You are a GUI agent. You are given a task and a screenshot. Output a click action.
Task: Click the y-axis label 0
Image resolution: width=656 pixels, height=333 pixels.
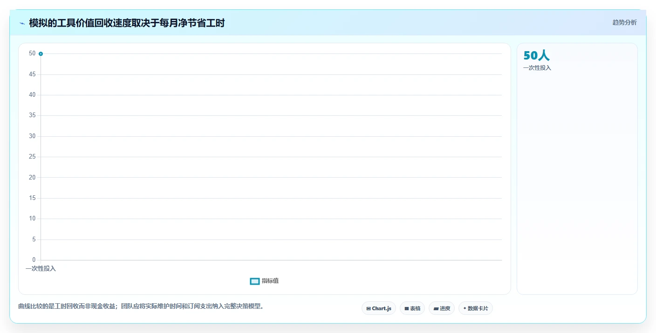(x=34, y=260)
